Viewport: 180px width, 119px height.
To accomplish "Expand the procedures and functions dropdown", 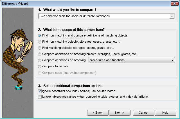I will pyautogui.click(x=132, y=60).
